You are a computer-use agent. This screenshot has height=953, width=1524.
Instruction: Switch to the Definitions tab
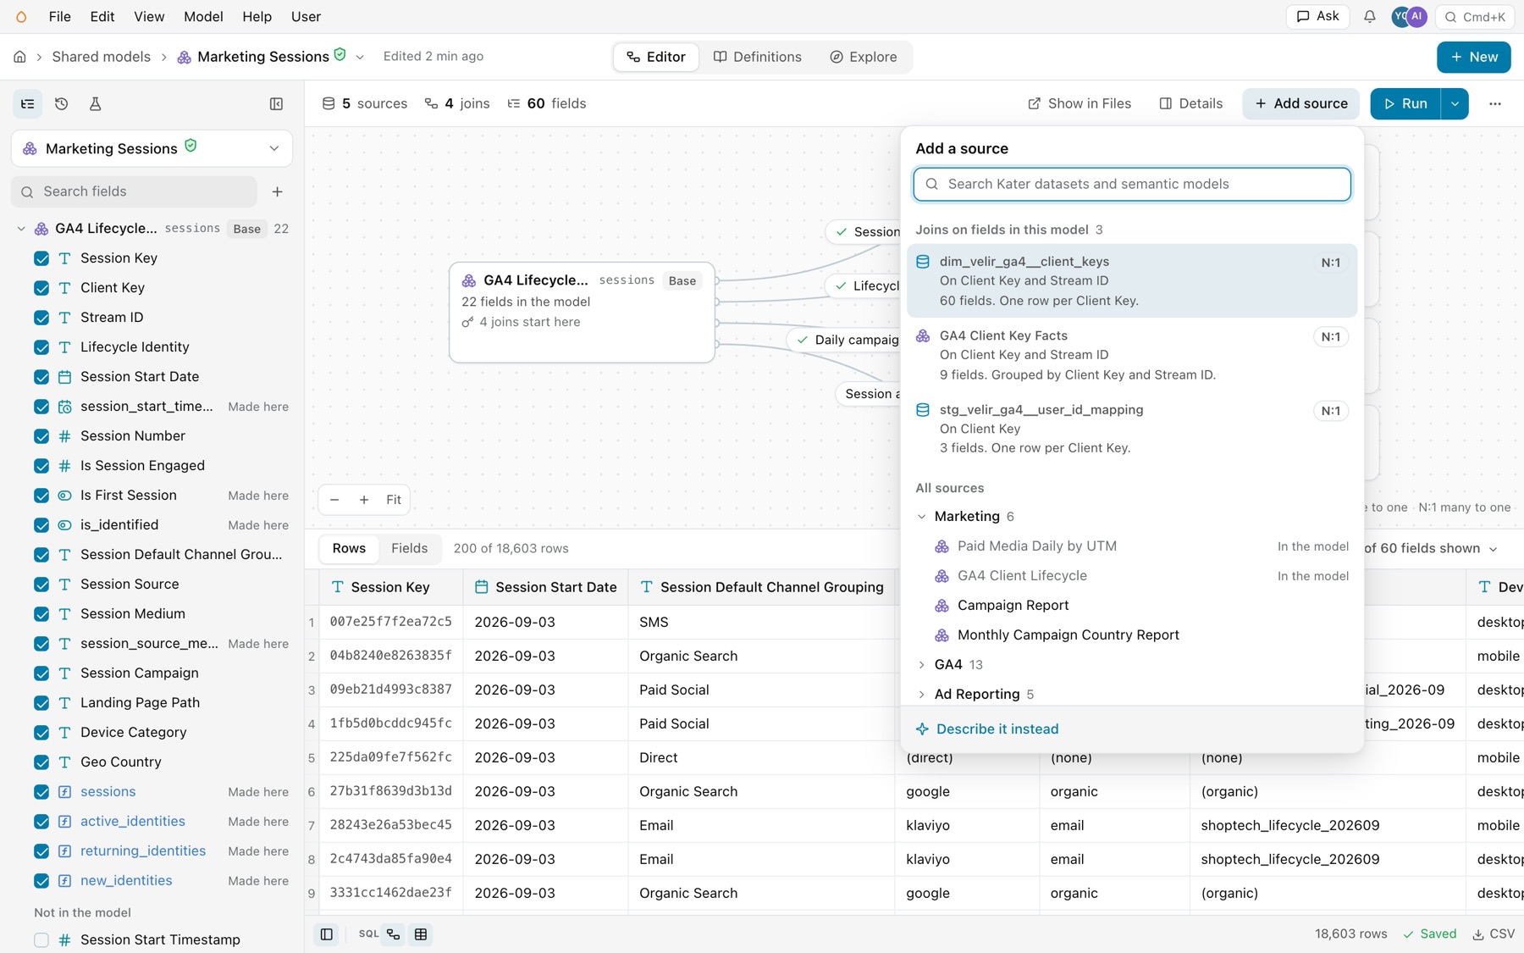758,57
